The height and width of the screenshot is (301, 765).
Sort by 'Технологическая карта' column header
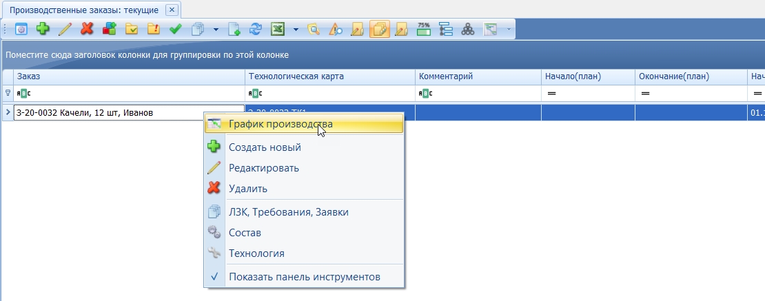coord(330,76)
